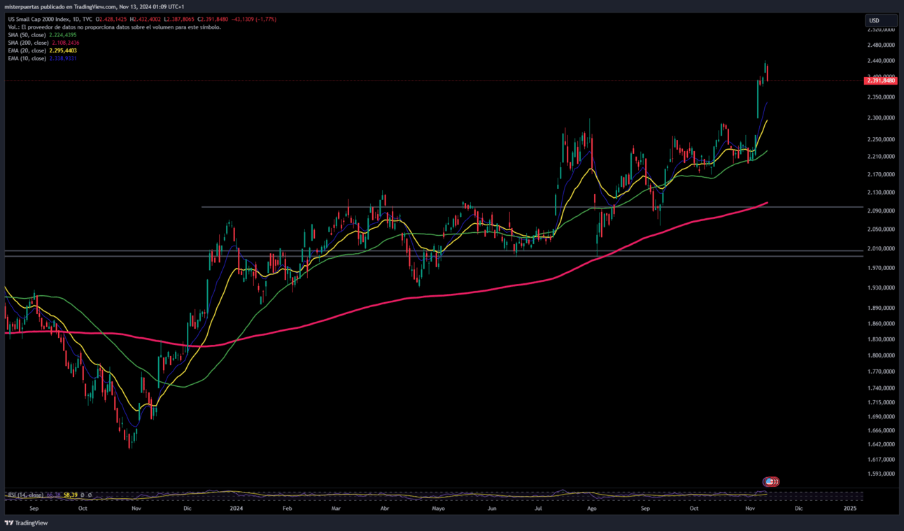The height and width of the screenshot is (531, 904).
Task: Click the US flag economic events marker
Action: (x=770, y=481)
